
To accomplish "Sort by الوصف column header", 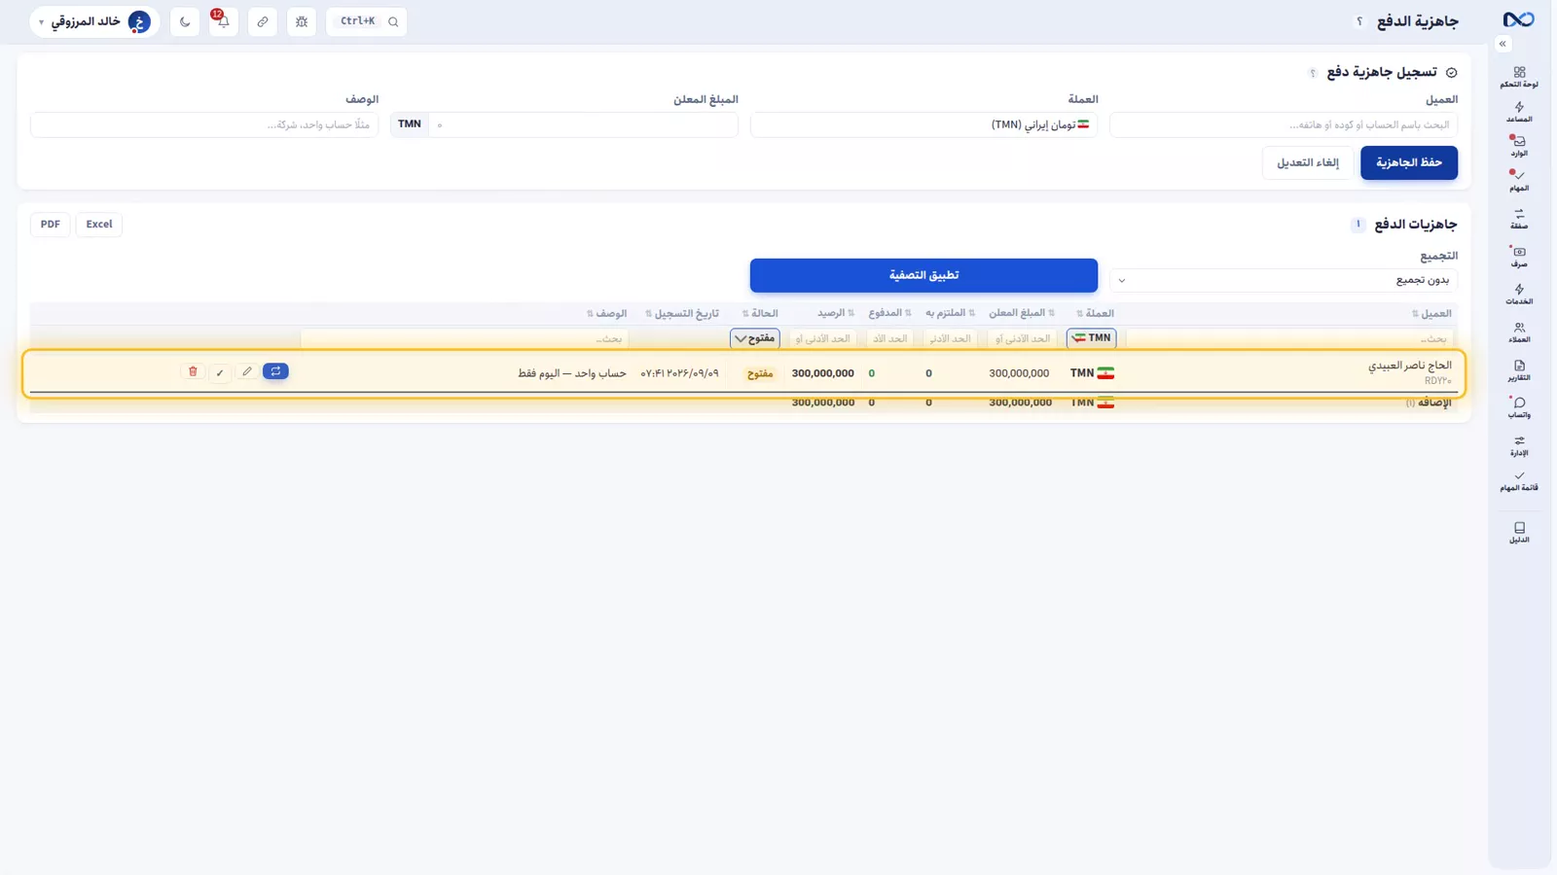I will [x=607, y=313].
